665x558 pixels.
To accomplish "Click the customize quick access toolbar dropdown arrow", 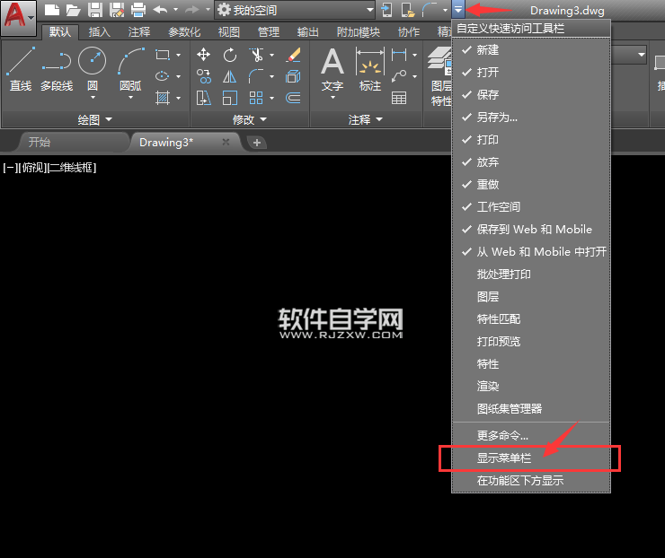I will 458,9.
